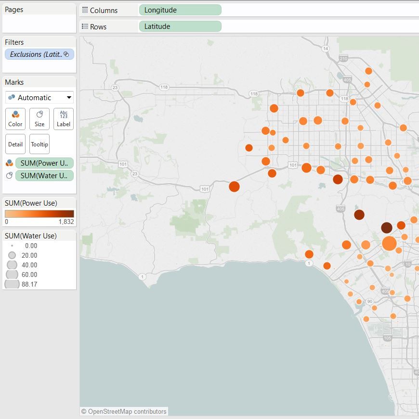
Task: Open the Tooltip editor button
Action: pyautogui.click(x=39, y=144)
